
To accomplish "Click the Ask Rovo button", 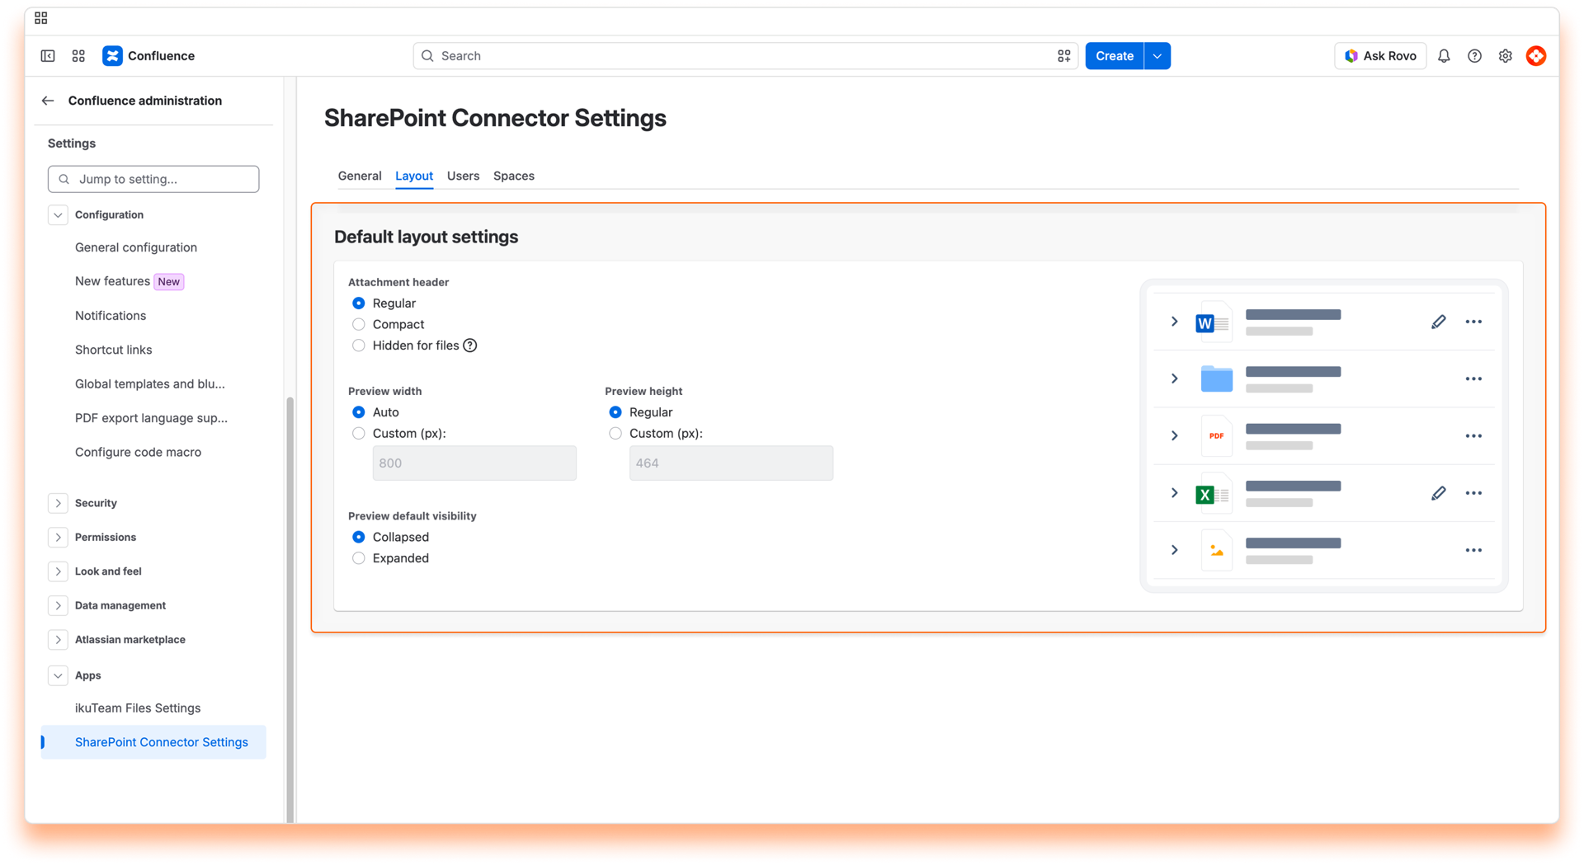I will coord(1380,56).
